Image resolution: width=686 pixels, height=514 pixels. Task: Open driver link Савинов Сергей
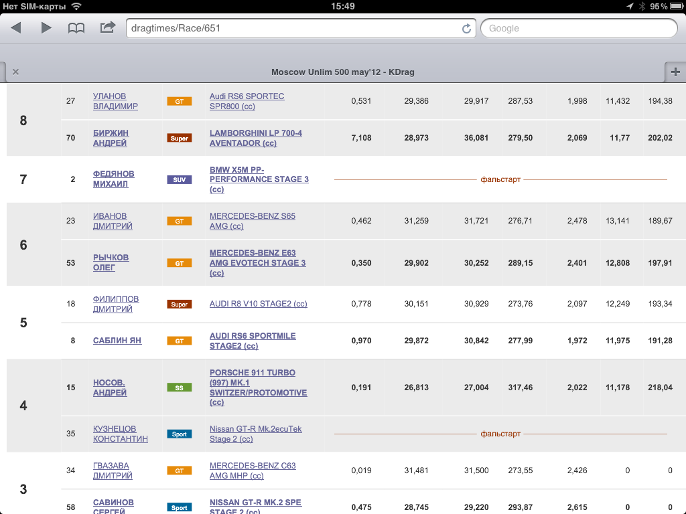pos(113,506)
